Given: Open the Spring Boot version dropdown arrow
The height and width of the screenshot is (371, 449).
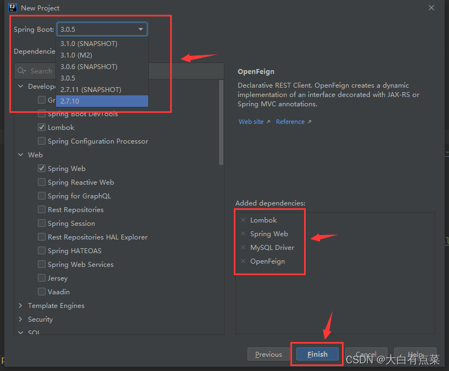Looking at the screenshot, I should point(141,29).
